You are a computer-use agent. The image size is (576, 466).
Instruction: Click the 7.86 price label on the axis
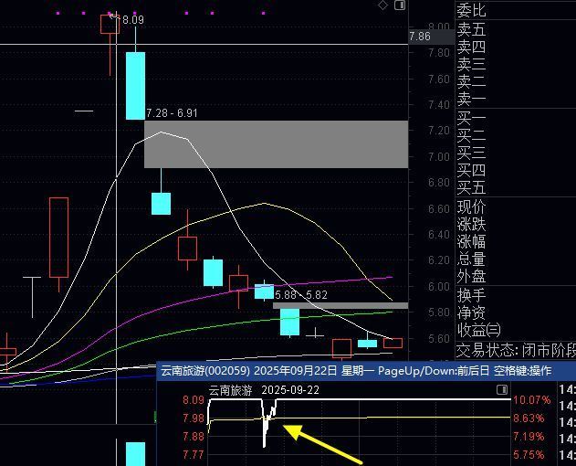pos(420,37)
